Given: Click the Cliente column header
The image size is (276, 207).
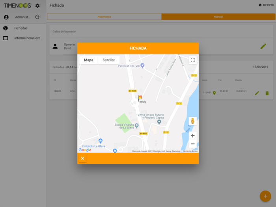Looking at the screenshot, I should pyautogui.click(x=238, y=80).
